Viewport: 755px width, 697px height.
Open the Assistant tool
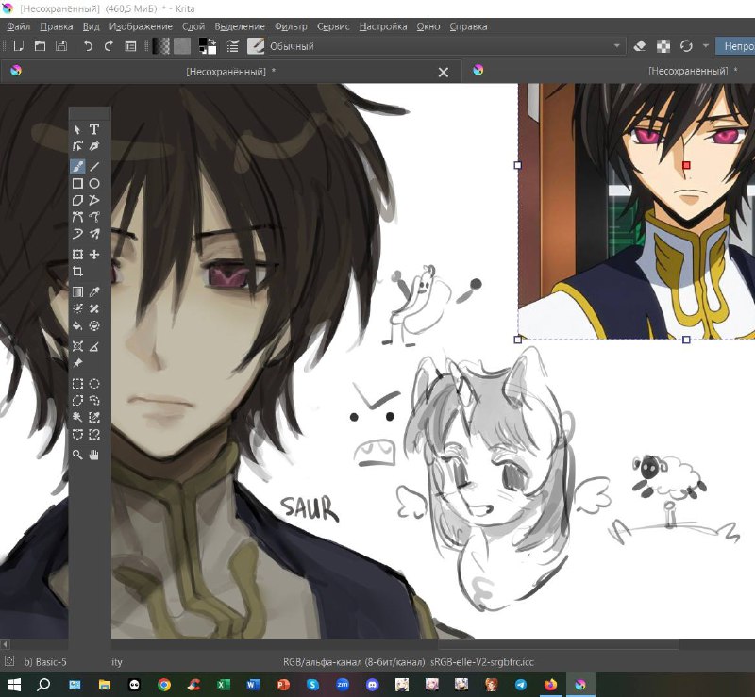77,346
